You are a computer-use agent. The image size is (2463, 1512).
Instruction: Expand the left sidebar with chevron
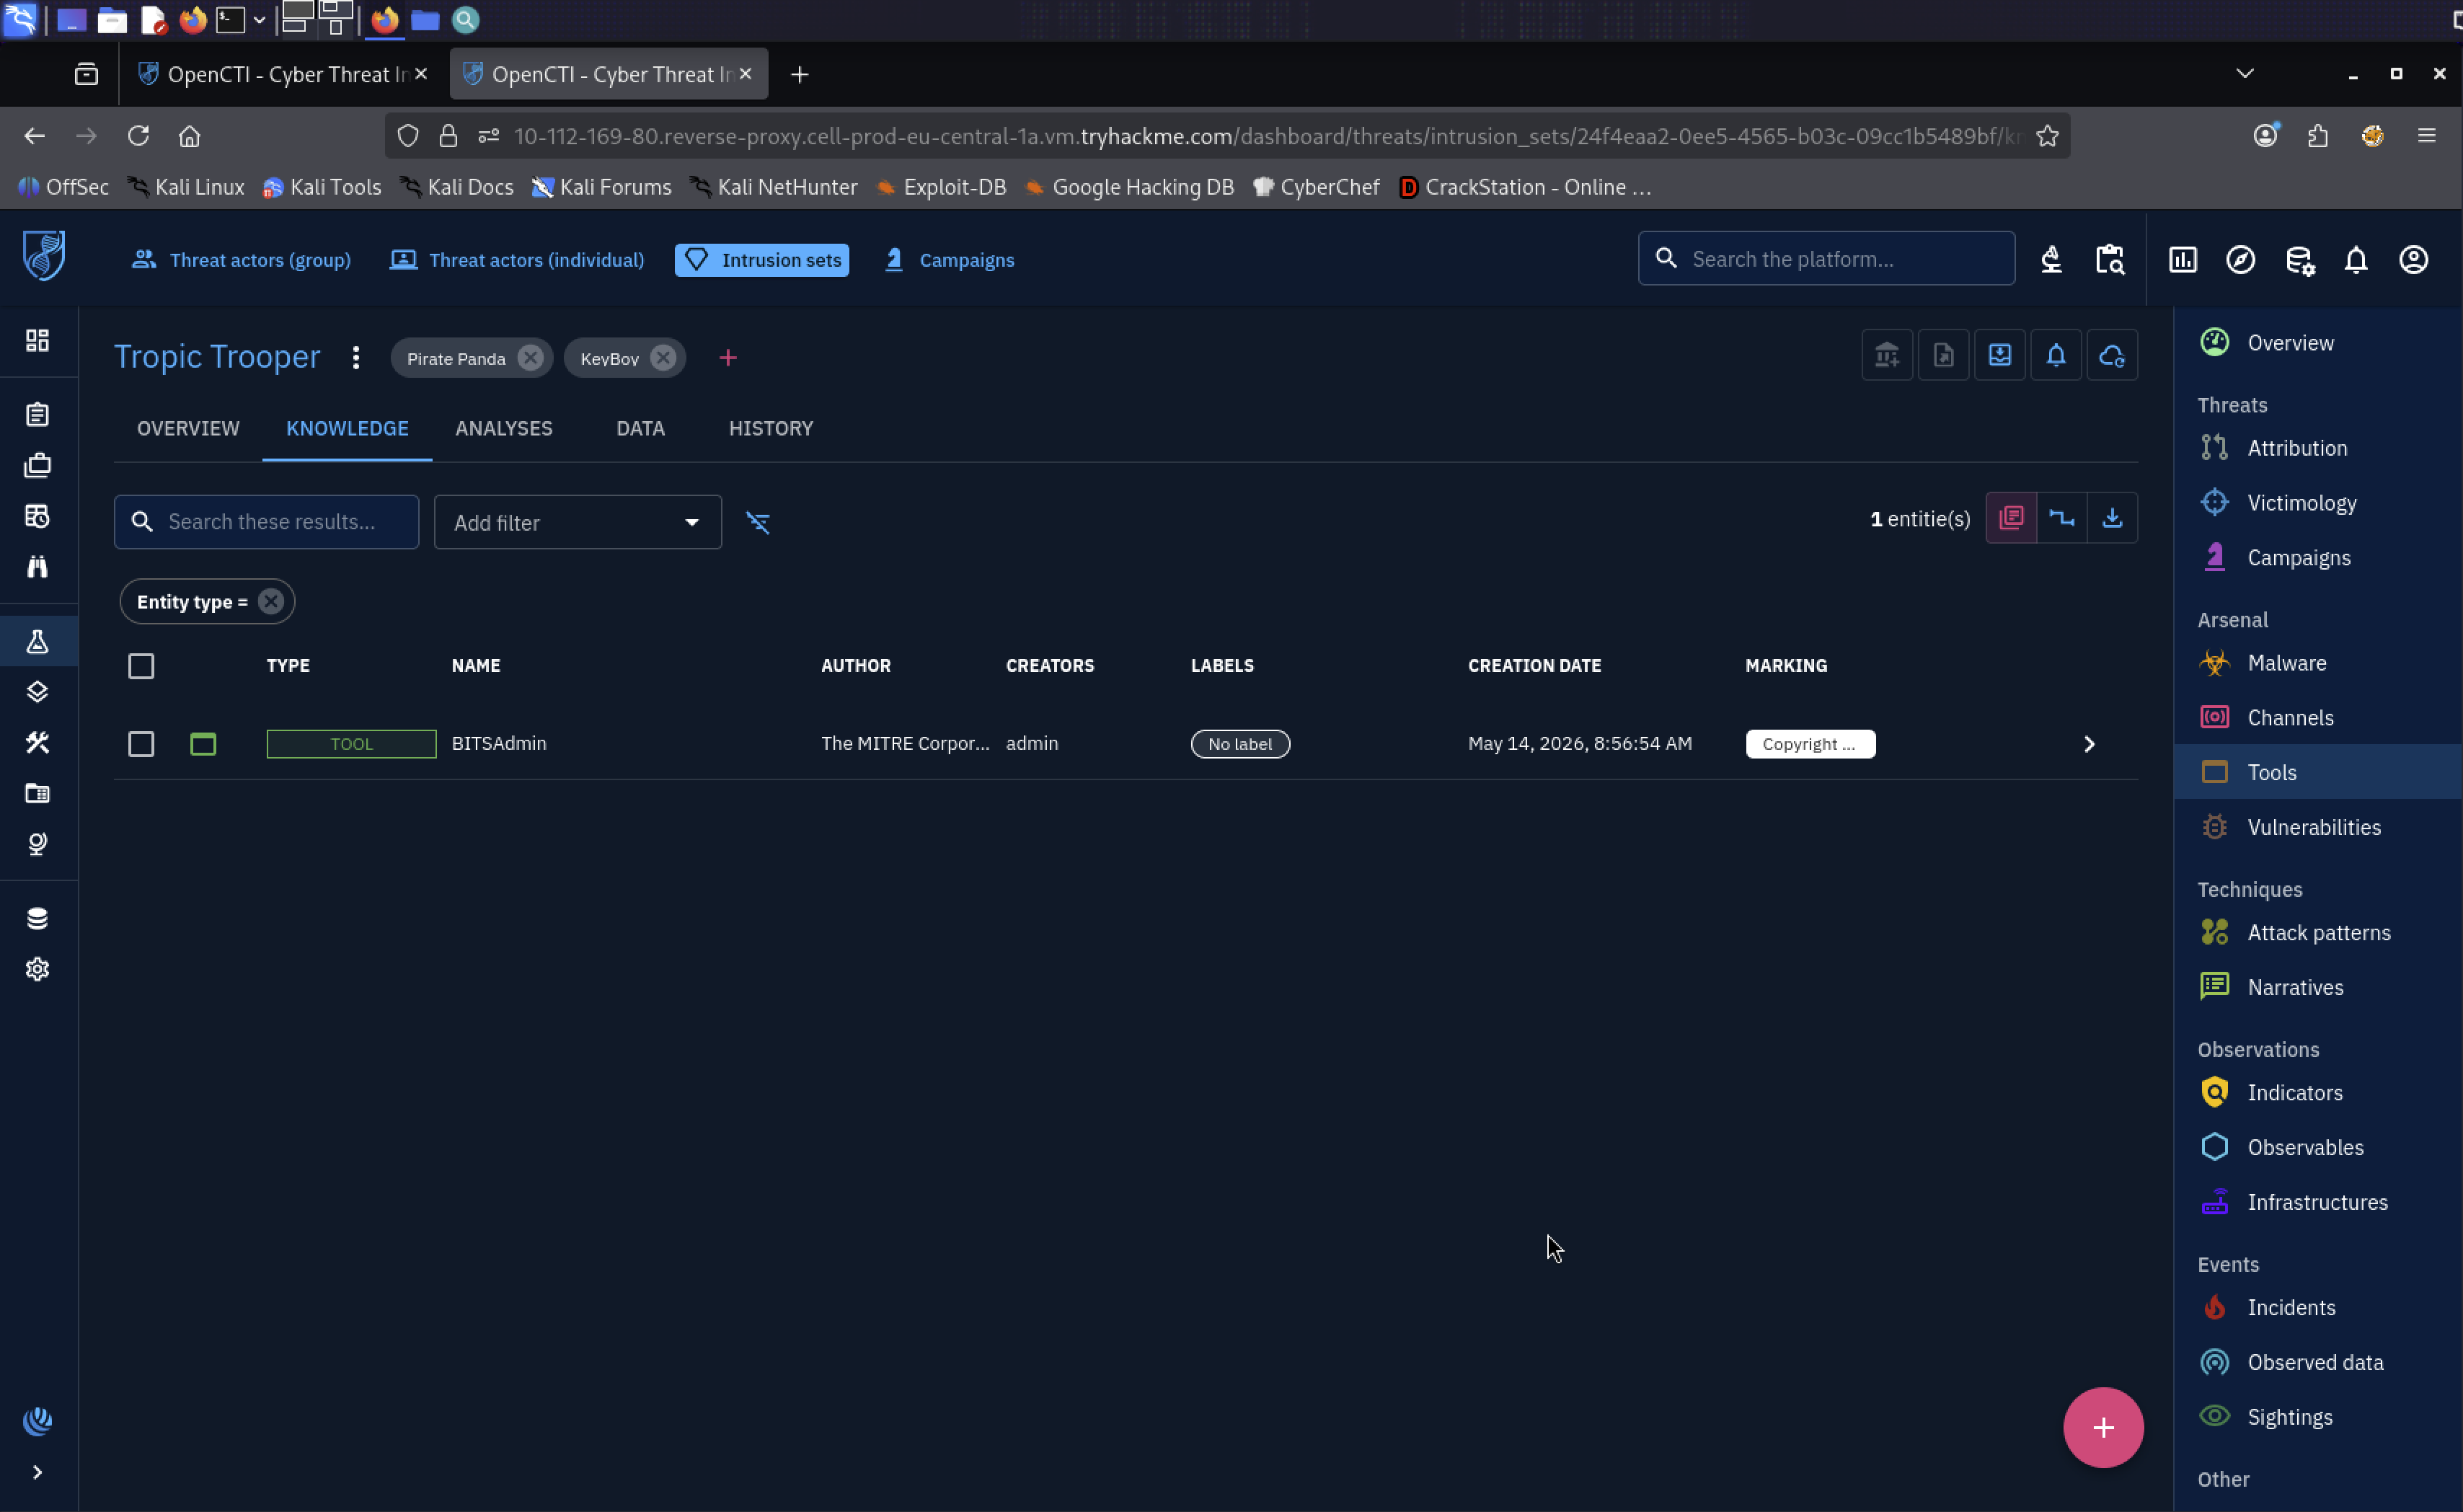point(38,1473)
